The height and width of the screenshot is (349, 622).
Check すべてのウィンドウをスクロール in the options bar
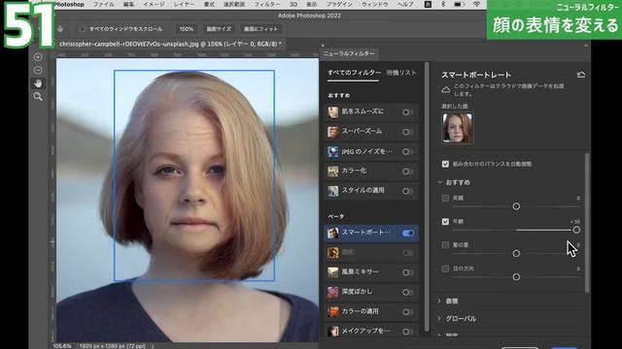pyautogui.click(x=82, y=29)
